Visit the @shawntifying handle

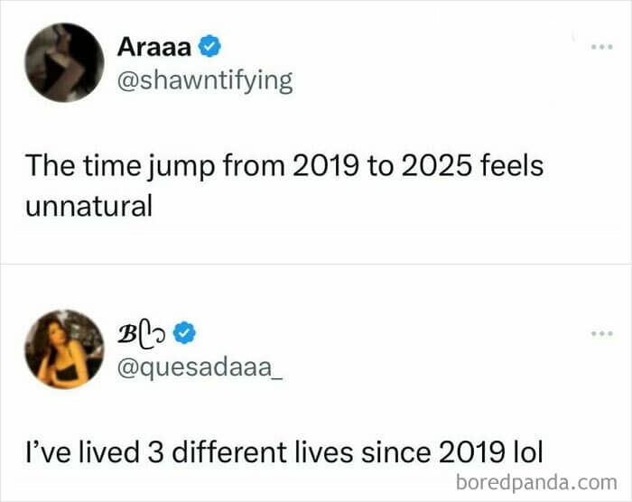[x=205, y=81]
